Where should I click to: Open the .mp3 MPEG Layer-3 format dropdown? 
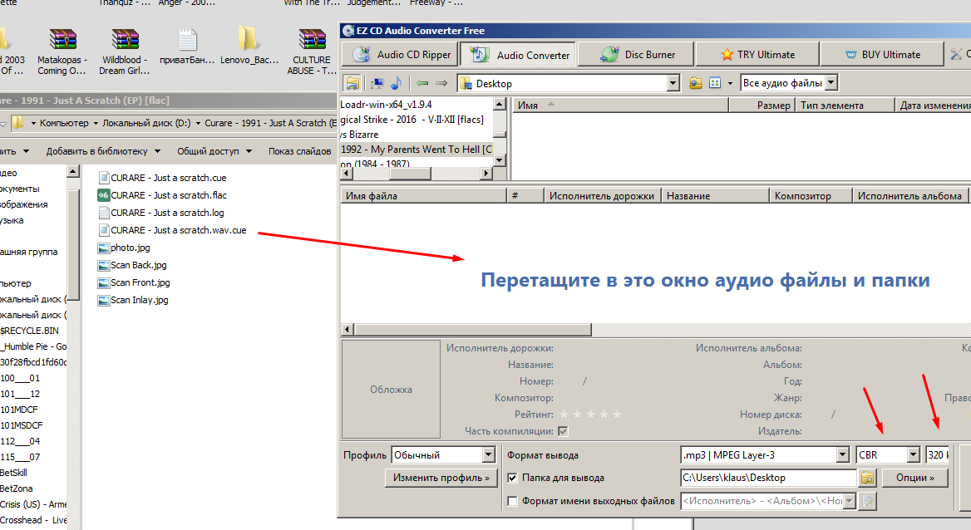(842, 455)
